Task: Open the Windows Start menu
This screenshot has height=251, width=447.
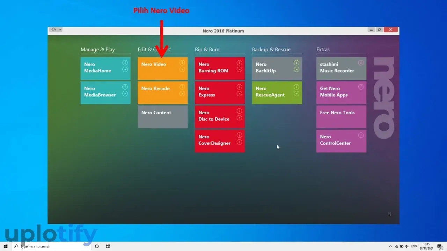Action: pyautogui.click(x=6, y=246)
